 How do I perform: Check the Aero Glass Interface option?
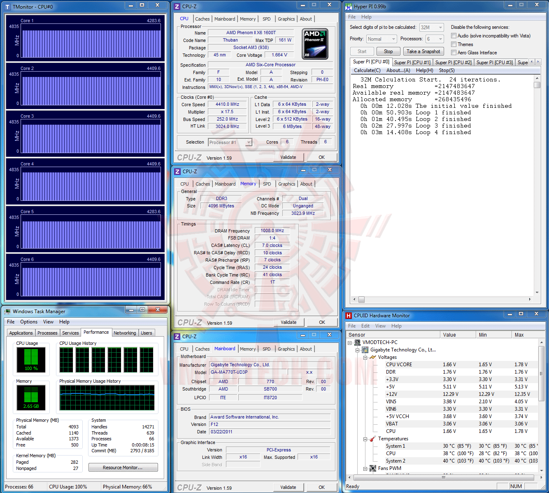coord(454,53)
